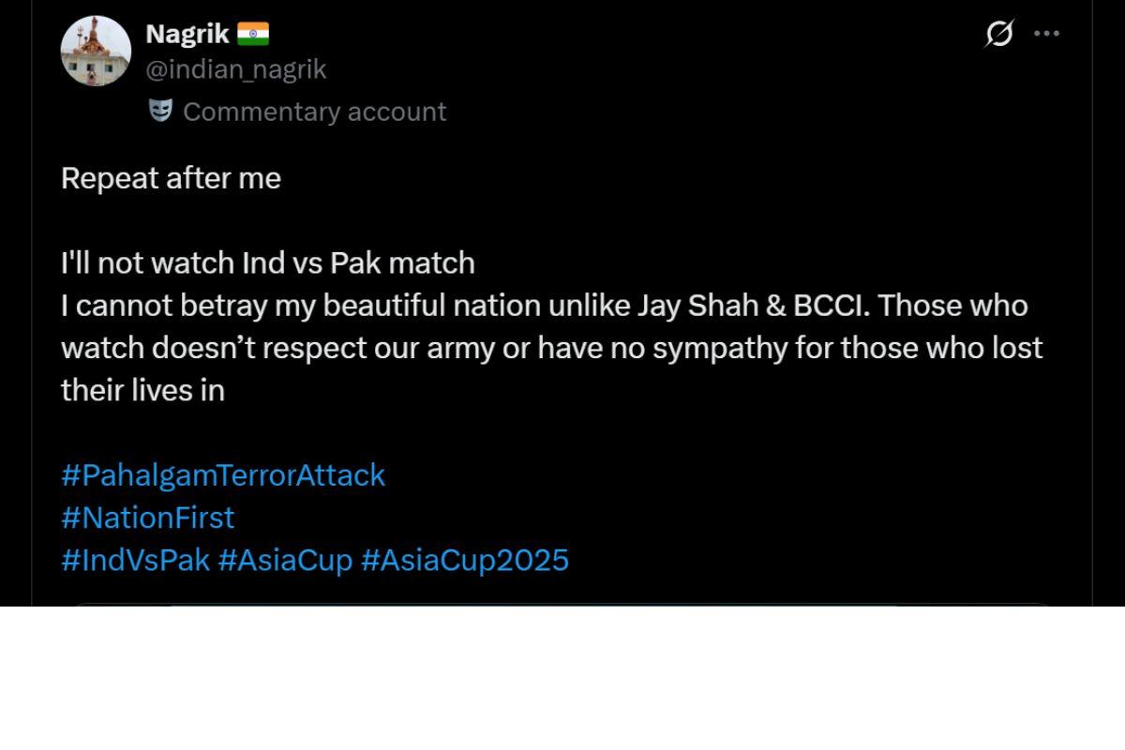Click the theater mask parody-account icon
The width and height of the screenshot is (1125, 750).
pos(161,112)
